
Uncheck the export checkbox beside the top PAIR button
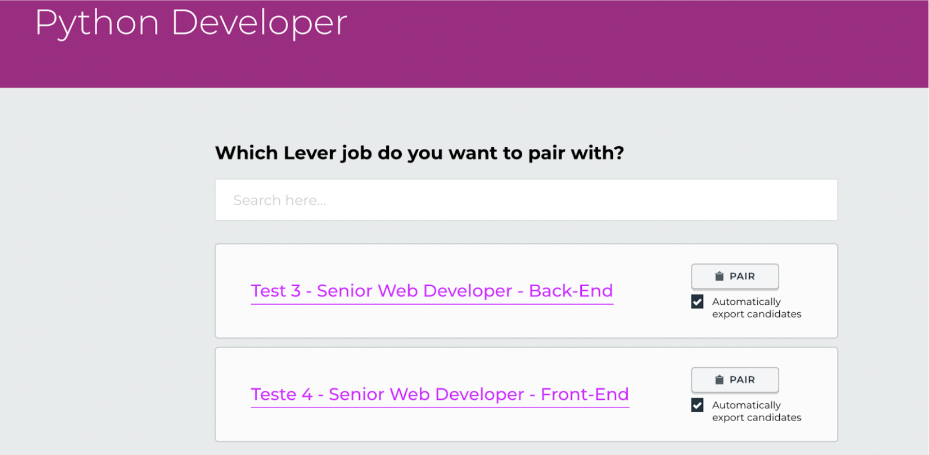click(x=697, y=302)
